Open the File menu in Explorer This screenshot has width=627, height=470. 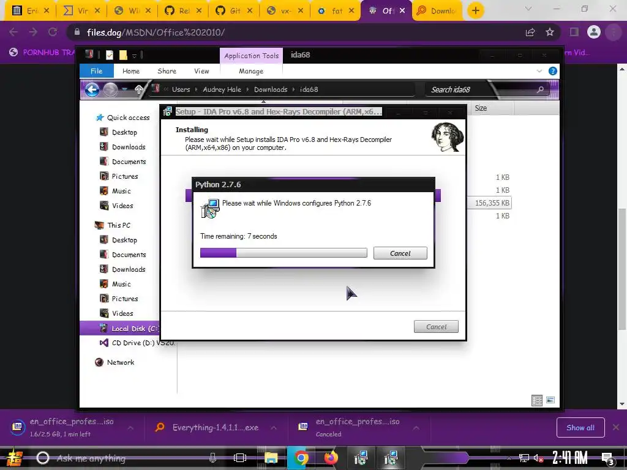[96, 71]
